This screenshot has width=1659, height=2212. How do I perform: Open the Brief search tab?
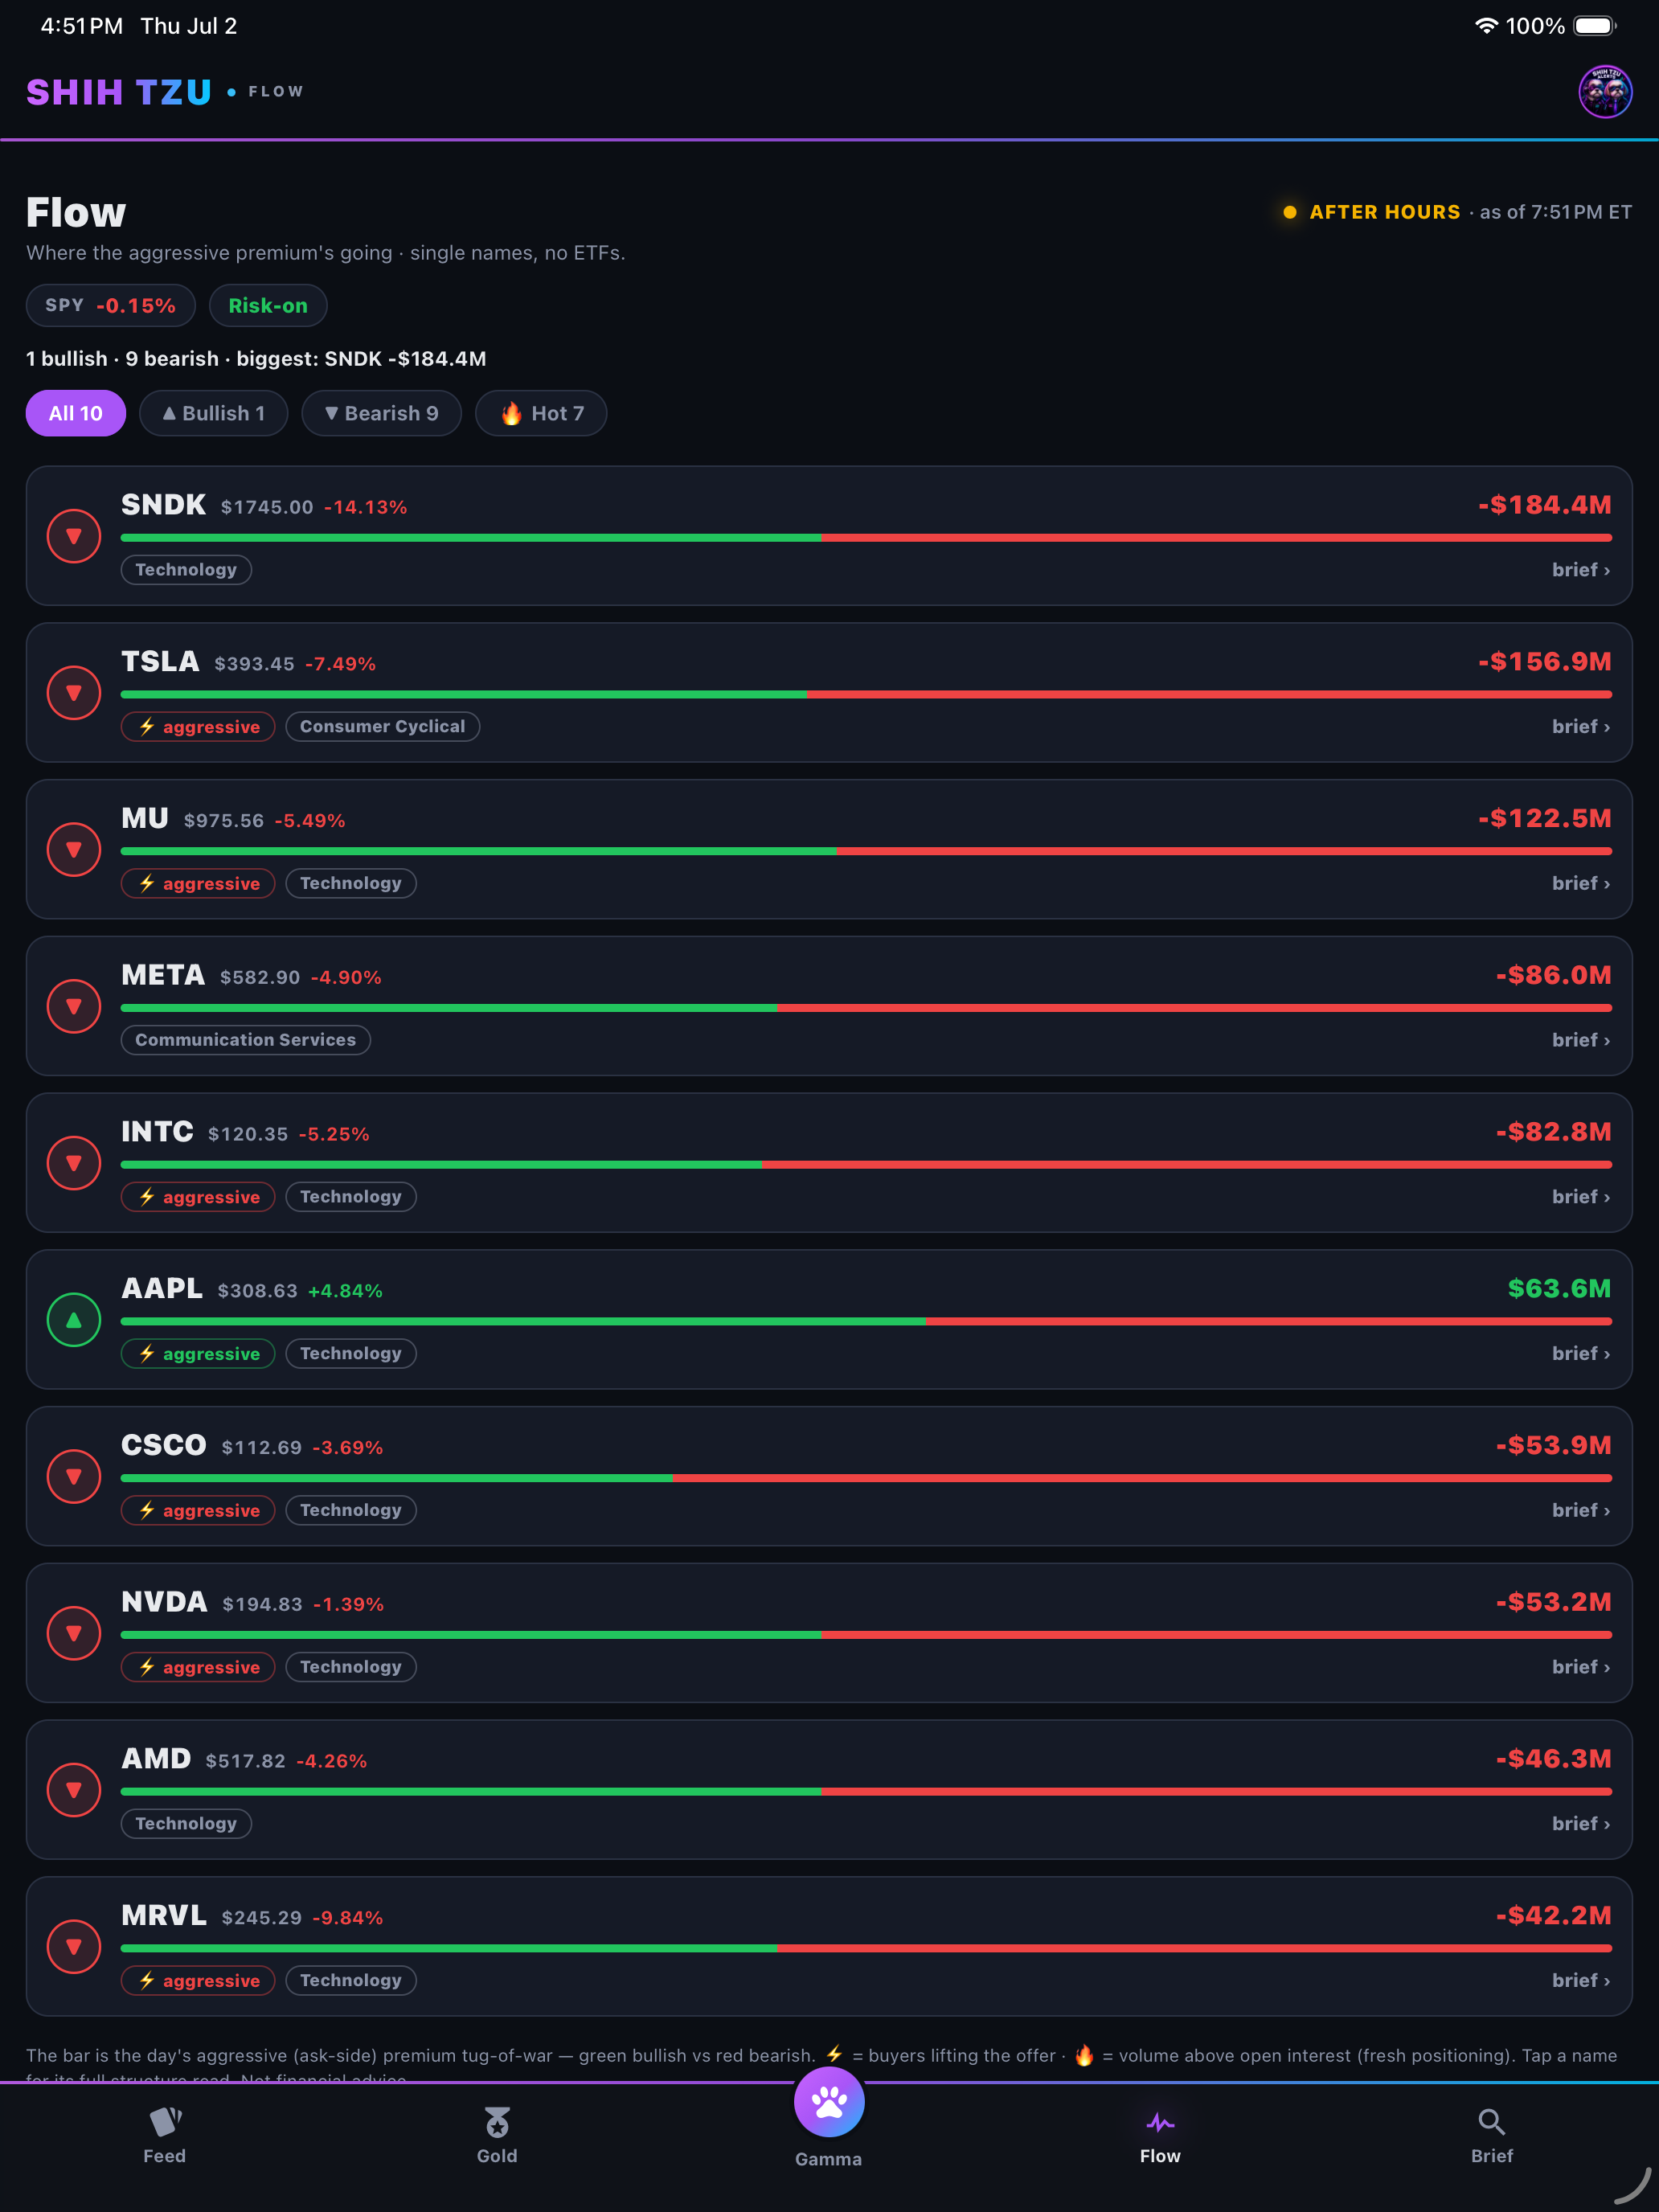click(x=1492, y=2136)
